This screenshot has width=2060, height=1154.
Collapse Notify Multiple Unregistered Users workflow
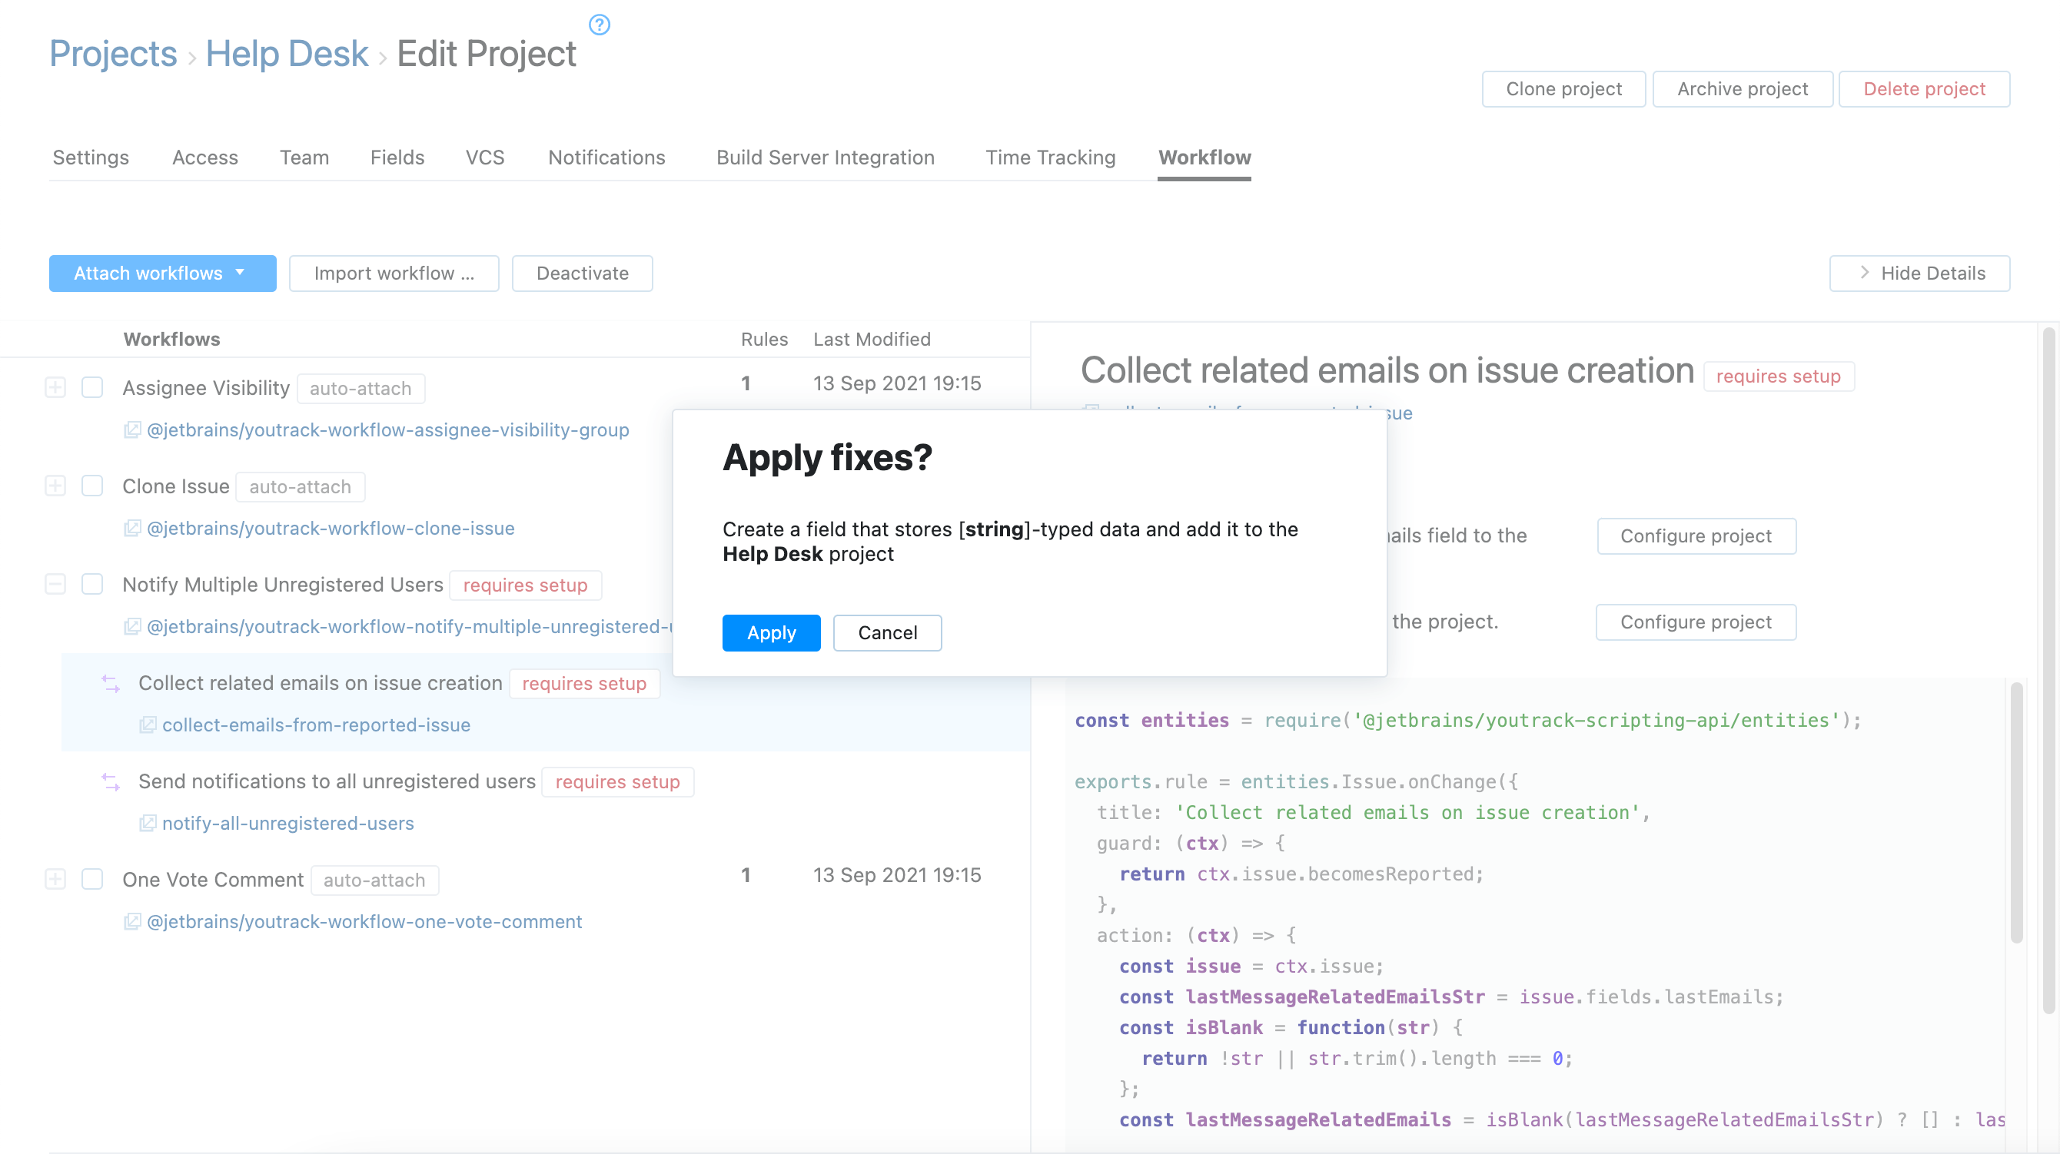pos(55,584)
